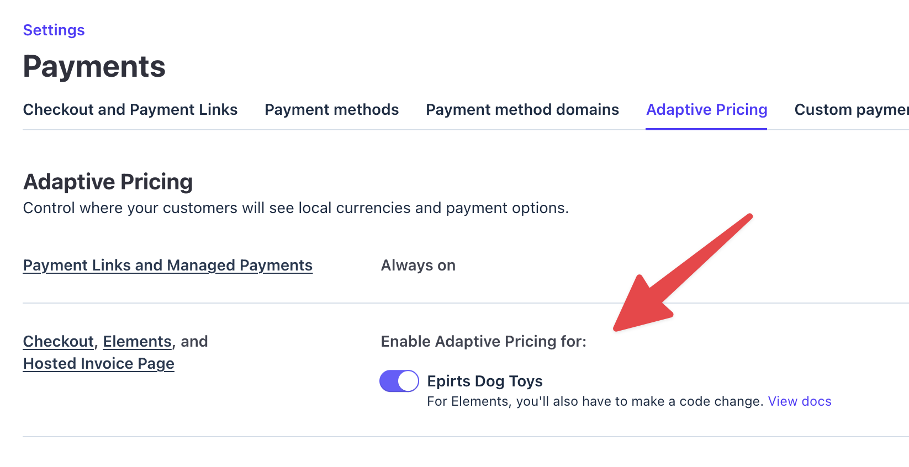
Task: Click the Always on status text
Action: click(418, 265)
